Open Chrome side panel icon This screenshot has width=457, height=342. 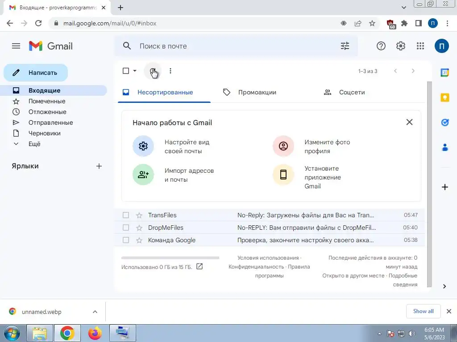click(x=419, y=23)
